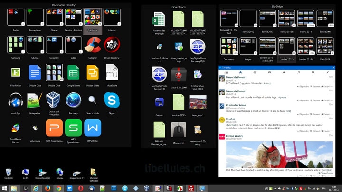Launch Driver Booster 2
Screen dimensions: 342x192
[112, 45]
